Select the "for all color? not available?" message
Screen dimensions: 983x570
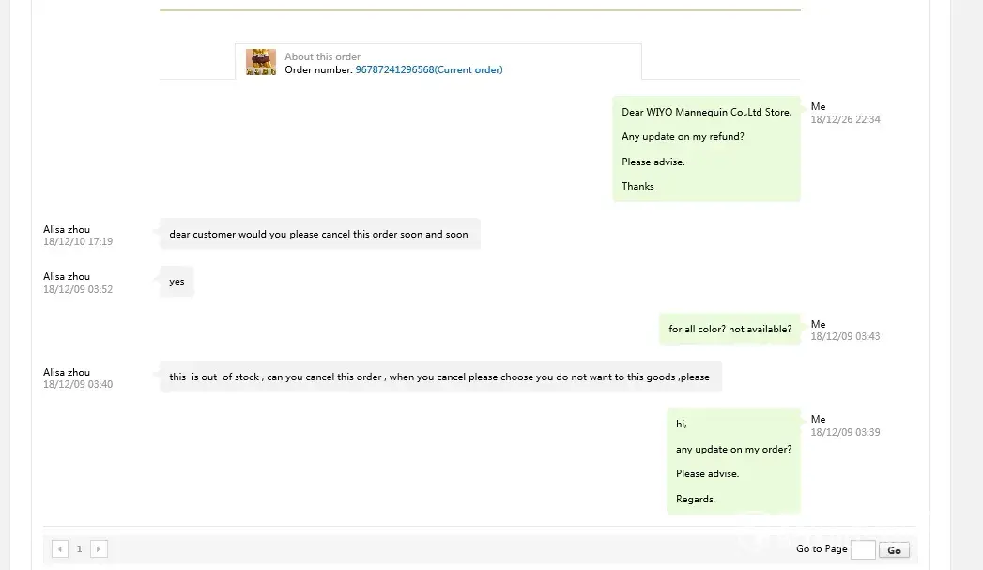click(x=730, y=330)
